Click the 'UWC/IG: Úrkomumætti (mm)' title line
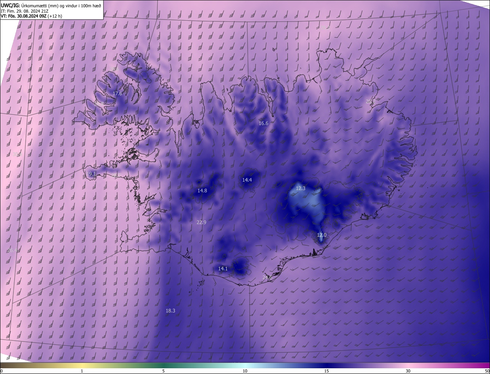490x374 pixels. click(51, 5)
